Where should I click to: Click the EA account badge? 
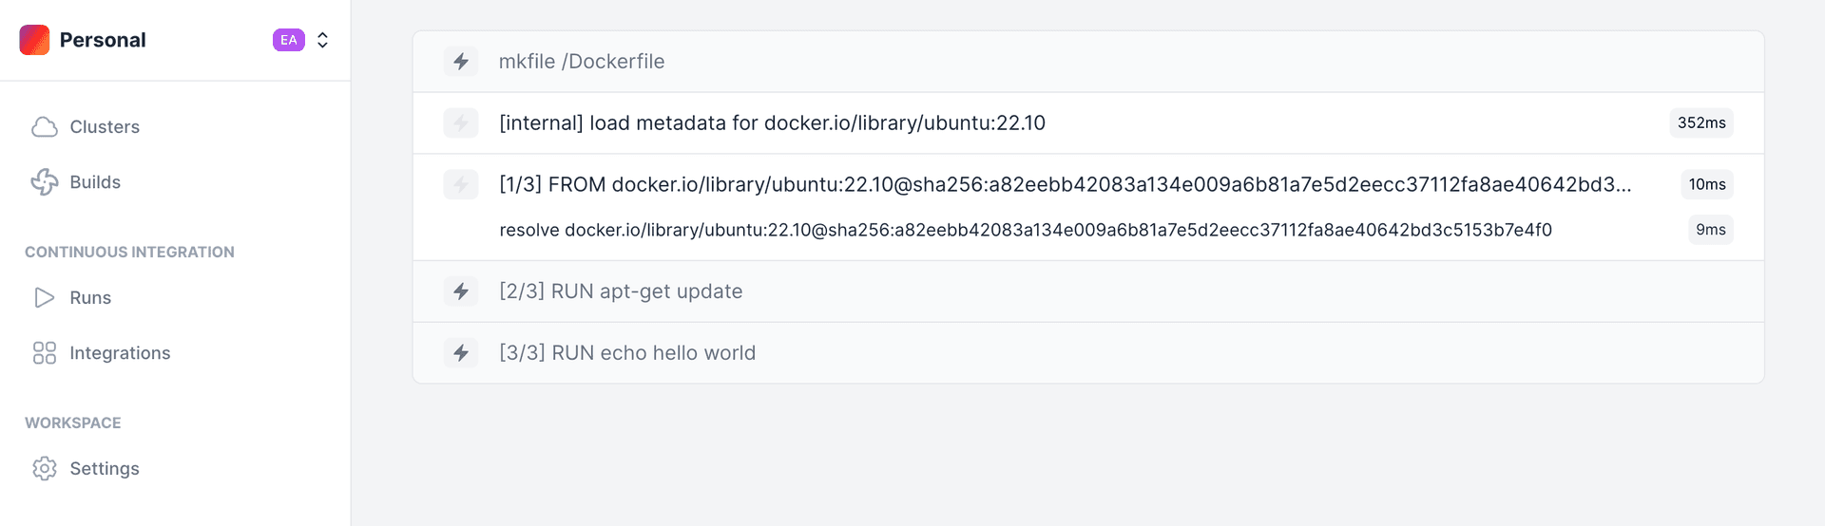click(289, 40)
